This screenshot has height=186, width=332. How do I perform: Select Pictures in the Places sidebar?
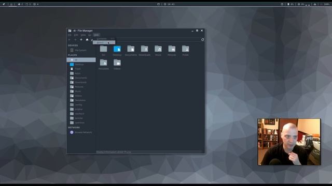coord(77,87)
